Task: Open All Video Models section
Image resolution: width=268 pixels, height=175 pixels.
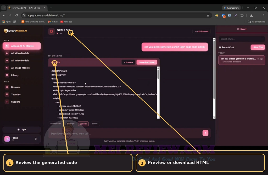Action: click(22, 53)
